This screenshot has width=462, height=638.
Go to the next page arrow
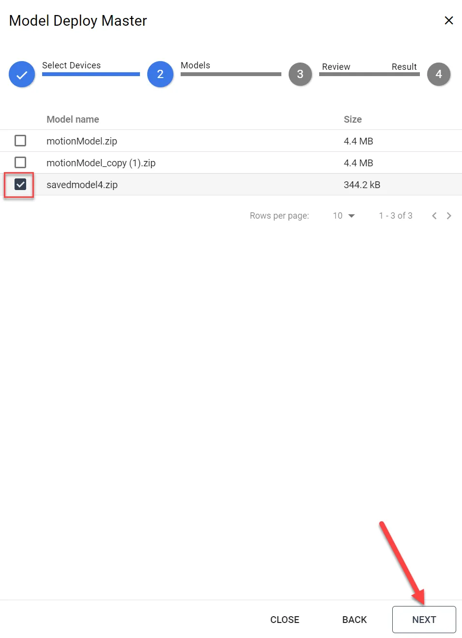tap(449, 216)
